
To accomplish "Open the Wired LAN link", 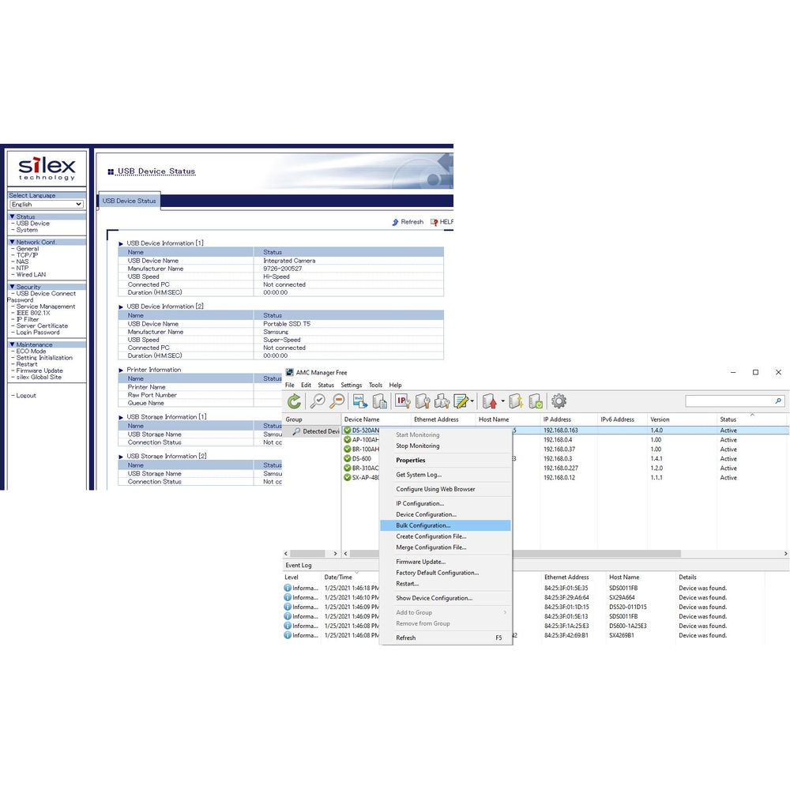I will [31, 275].
